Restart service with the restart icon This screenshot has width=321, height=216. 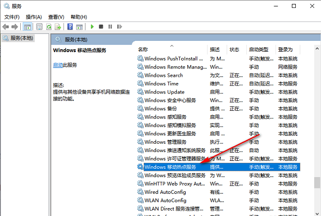click(x=120, y=27)
